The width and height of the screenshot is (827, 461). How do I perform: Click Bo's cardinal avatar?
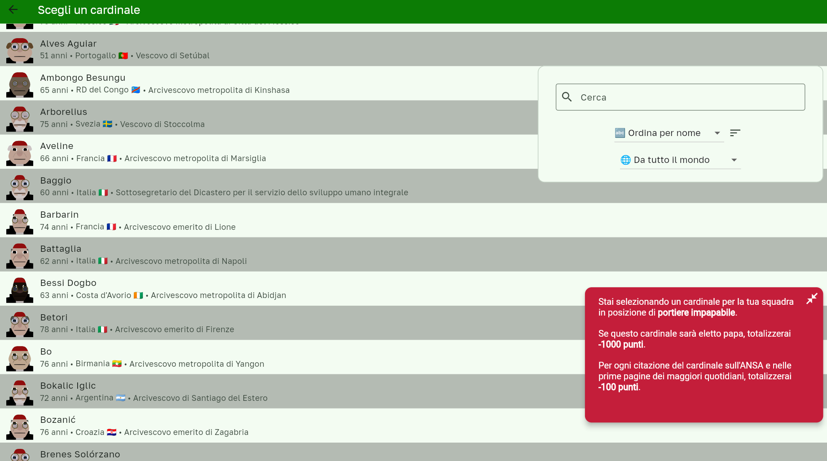tap(20, 358)
